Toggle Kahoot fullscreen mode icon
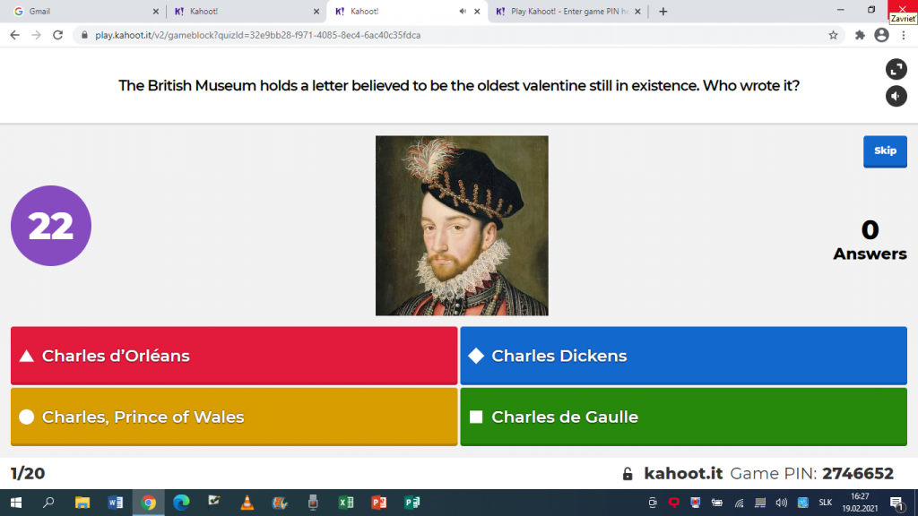The width and height of the screenshot is (918, 516). (896, 70)
